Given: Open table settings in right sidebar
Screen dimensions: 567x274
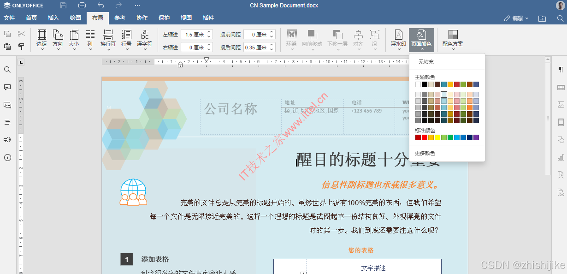Looking at the screenshot, I should pos(561,87).
